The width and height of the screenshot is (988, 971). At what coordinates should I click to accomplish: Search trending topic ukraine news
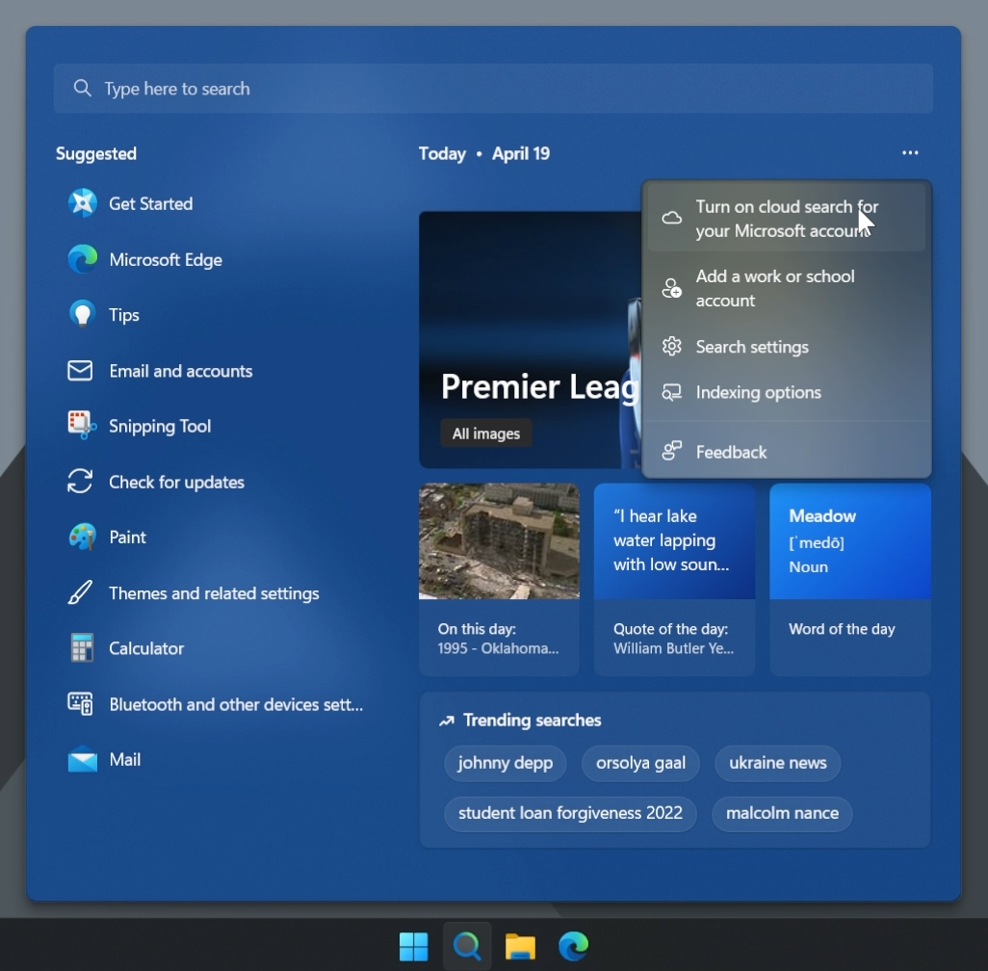777,763
